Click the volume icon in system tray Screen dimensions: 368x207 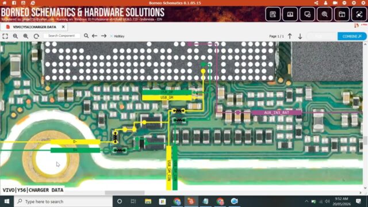(x=327, y=201)
